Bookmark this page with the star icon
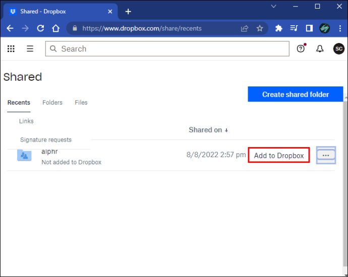348x277 pixels. point(260,28)
